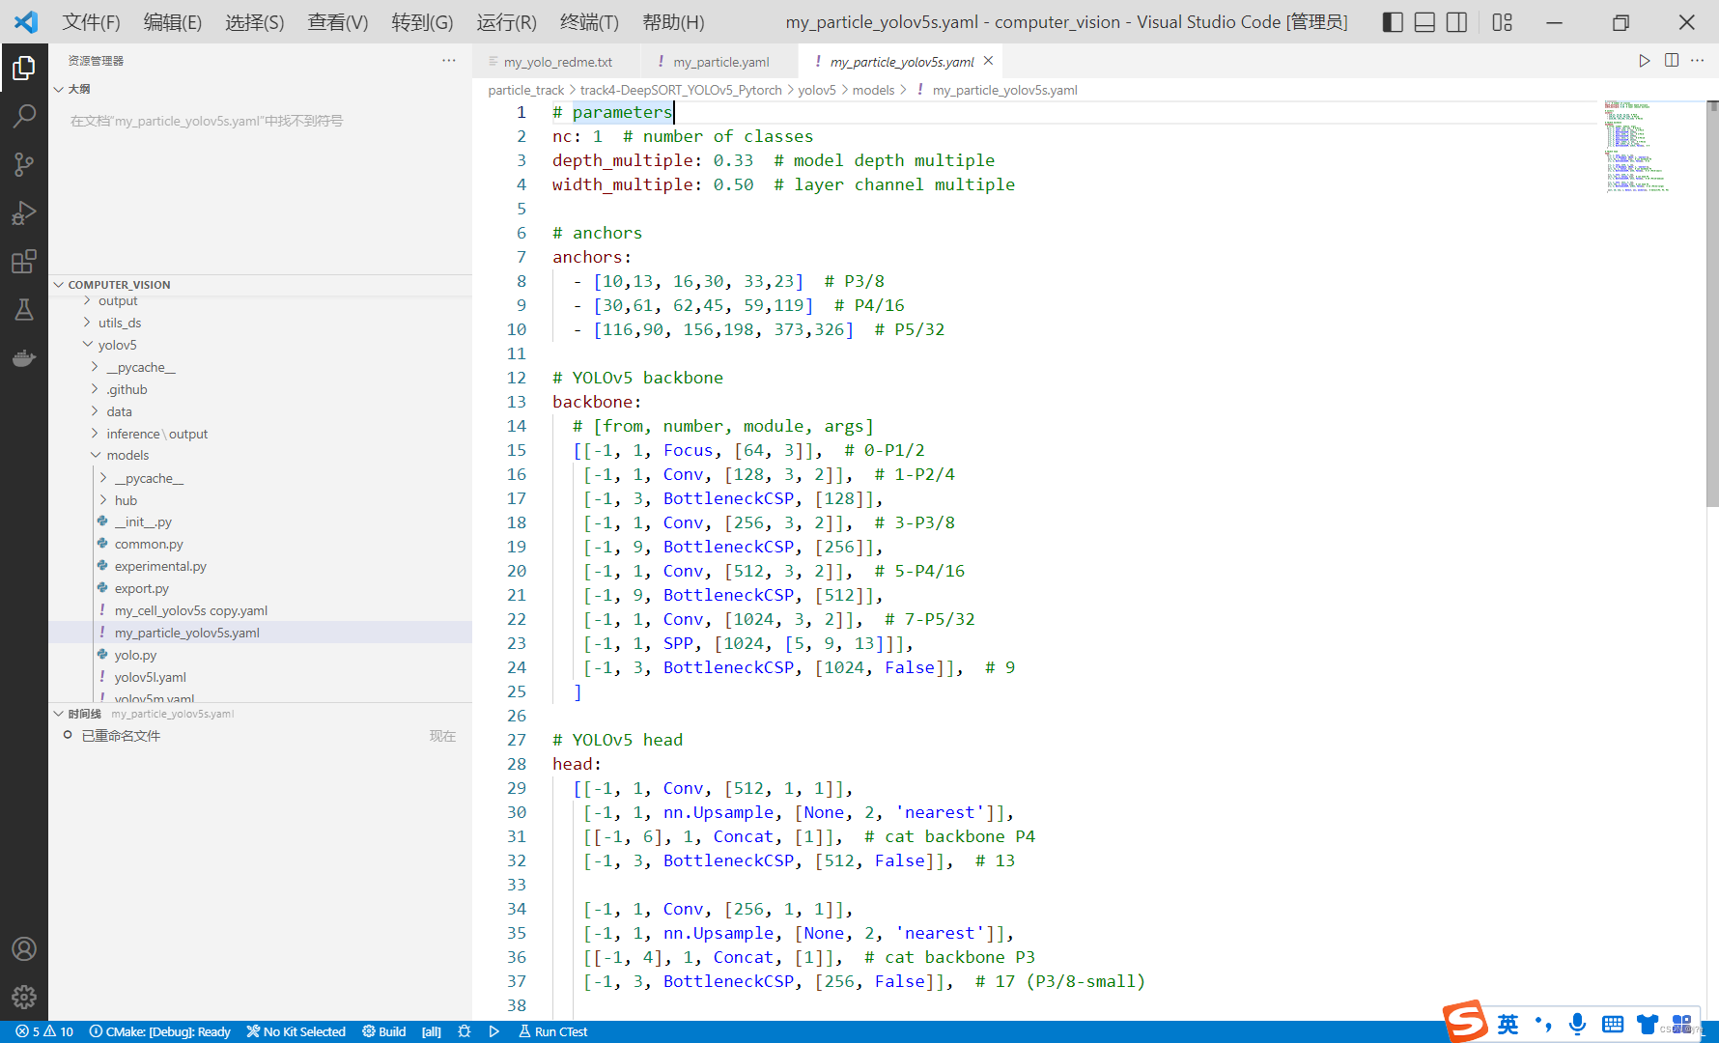Expand the utils_ds folder
The height and width of the screenshot is (1043, 1719).
(88, 323)
